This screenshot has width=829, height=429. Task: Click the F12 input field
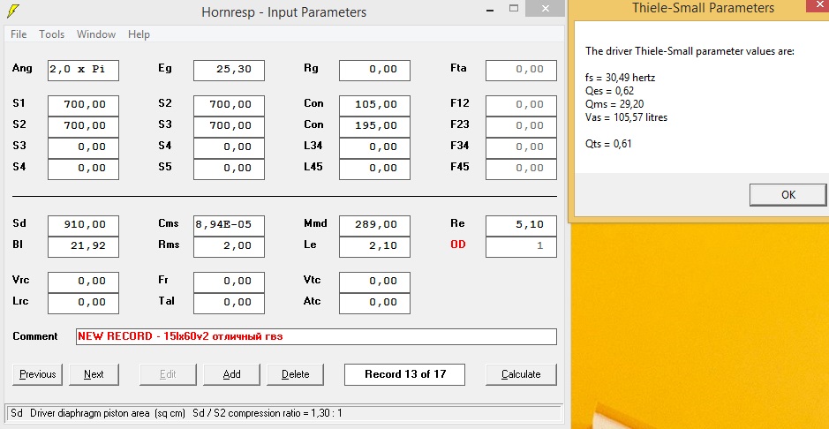coord(521,106)
